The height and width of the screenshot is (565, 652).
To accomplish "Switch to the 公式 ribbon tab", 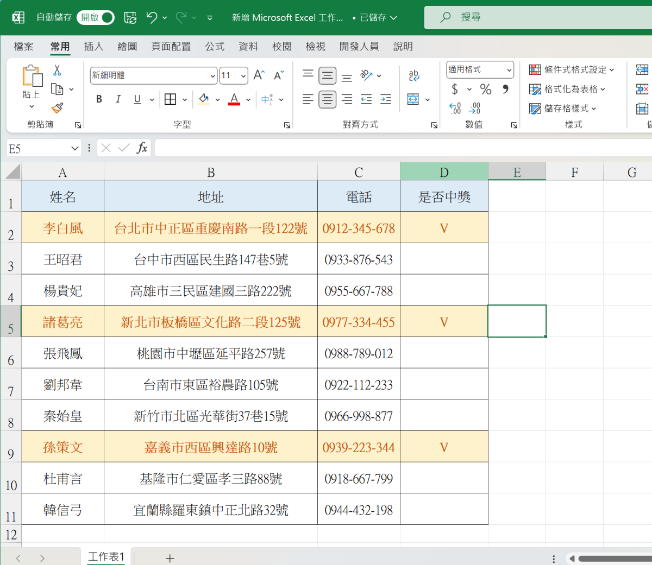I will pos(215,47).
